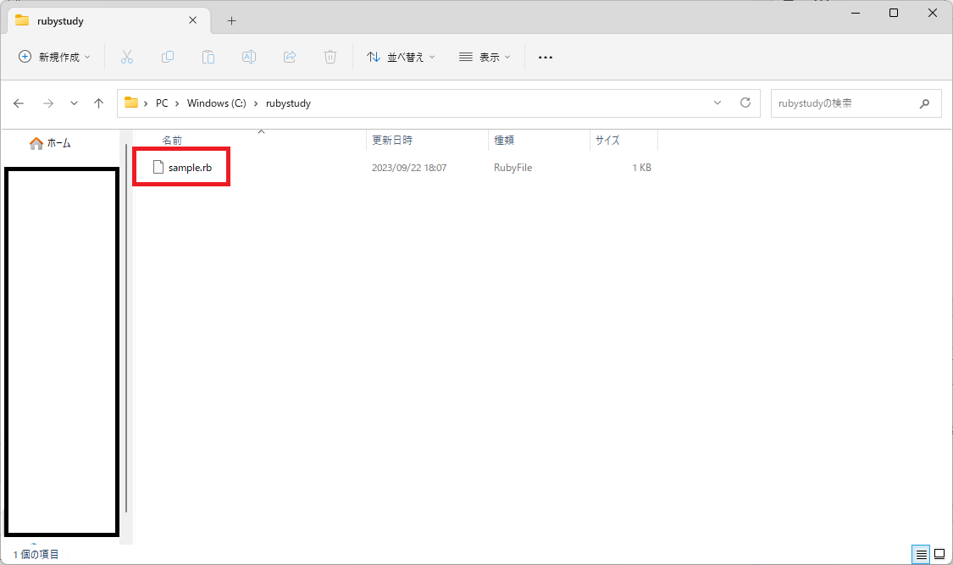Expand the address bar history chevron

pos(718,103)
